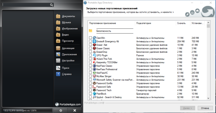The image size is (216, 113).
Task: Click the Отмена button
Action: (205, 108)
